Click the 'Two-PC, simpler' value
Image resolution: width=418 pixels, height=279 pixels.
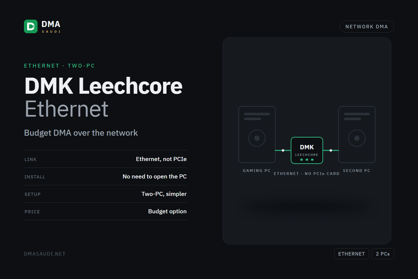point(164,194)
